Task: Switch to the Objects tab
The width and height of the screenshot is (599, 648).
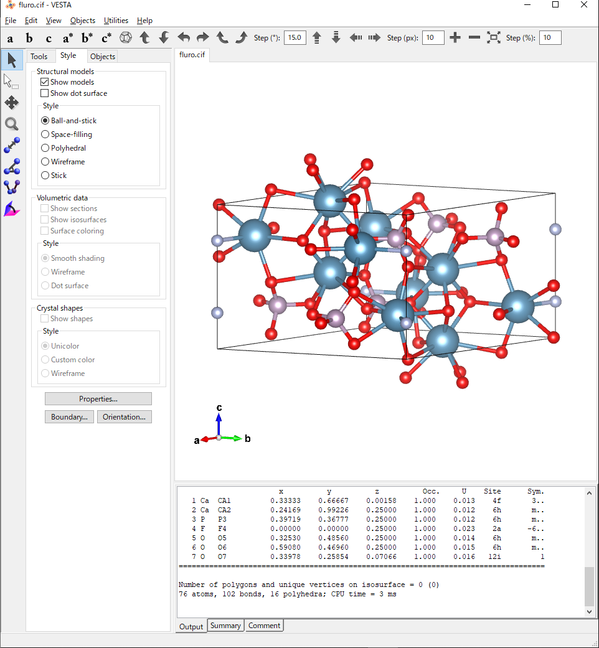Action: coord(103,57)
